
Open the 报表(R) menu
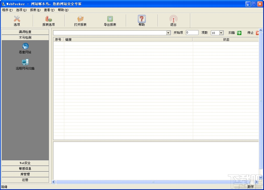click(35, 10)
